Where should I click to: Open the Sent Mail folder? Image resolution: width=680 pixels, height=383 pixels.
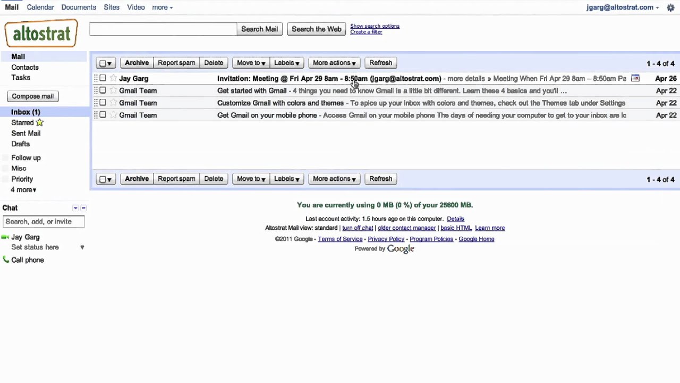[x=26, y=134]
